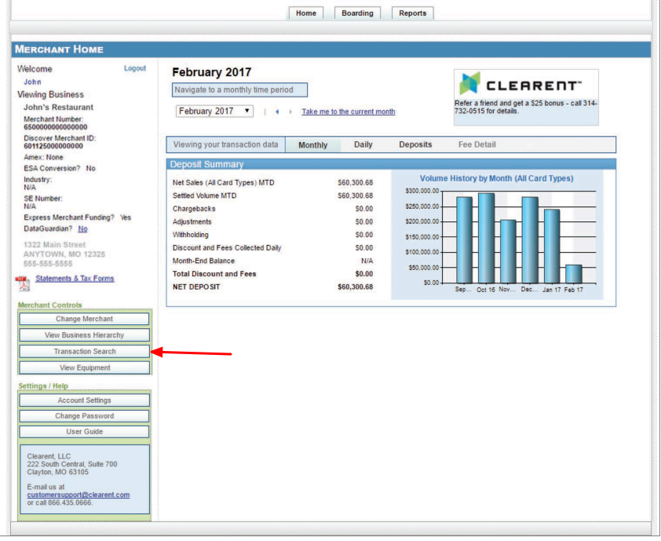Open the Reports tab

pos(413,13)
